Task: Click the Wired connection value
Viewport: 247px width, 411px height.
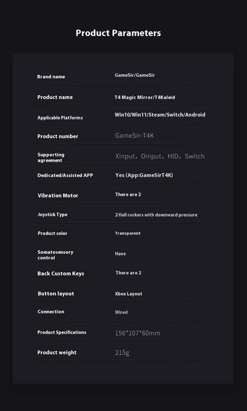Action: pyautogui.click(x=121, y=312)
